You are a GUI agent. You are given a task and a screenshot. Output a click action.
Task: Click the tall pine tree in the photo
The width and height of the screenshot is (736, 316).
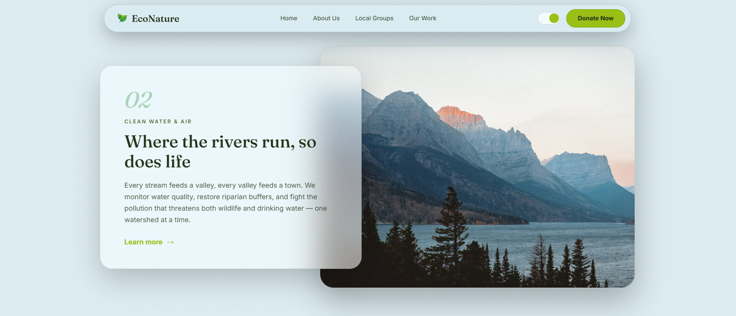tap(452, 230)
